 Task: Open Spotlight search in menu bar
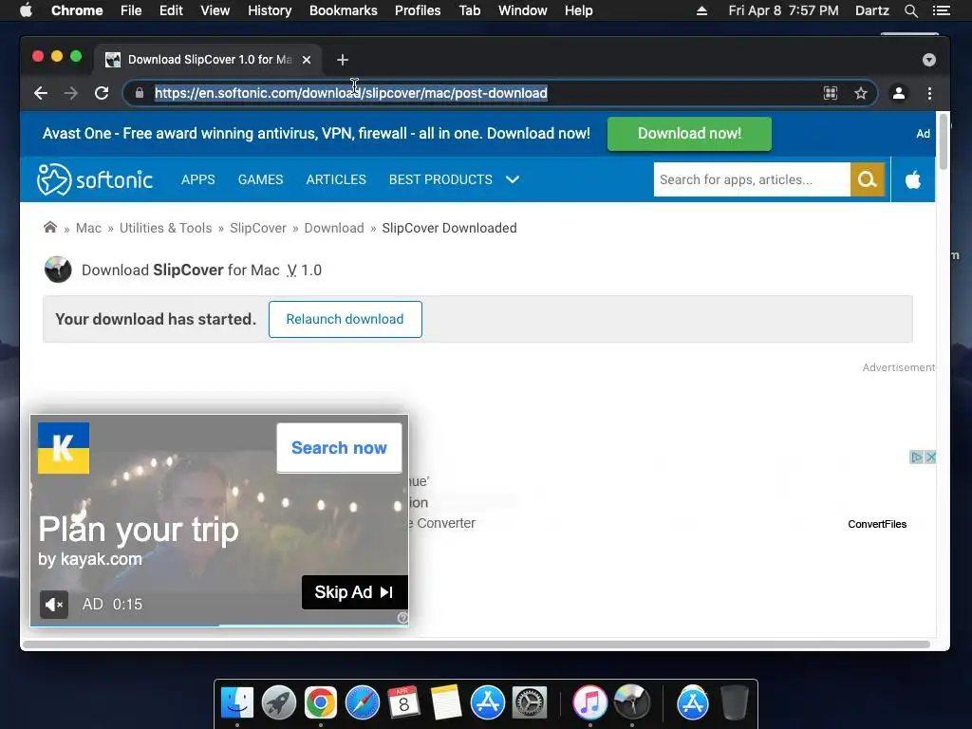(910, 10)
